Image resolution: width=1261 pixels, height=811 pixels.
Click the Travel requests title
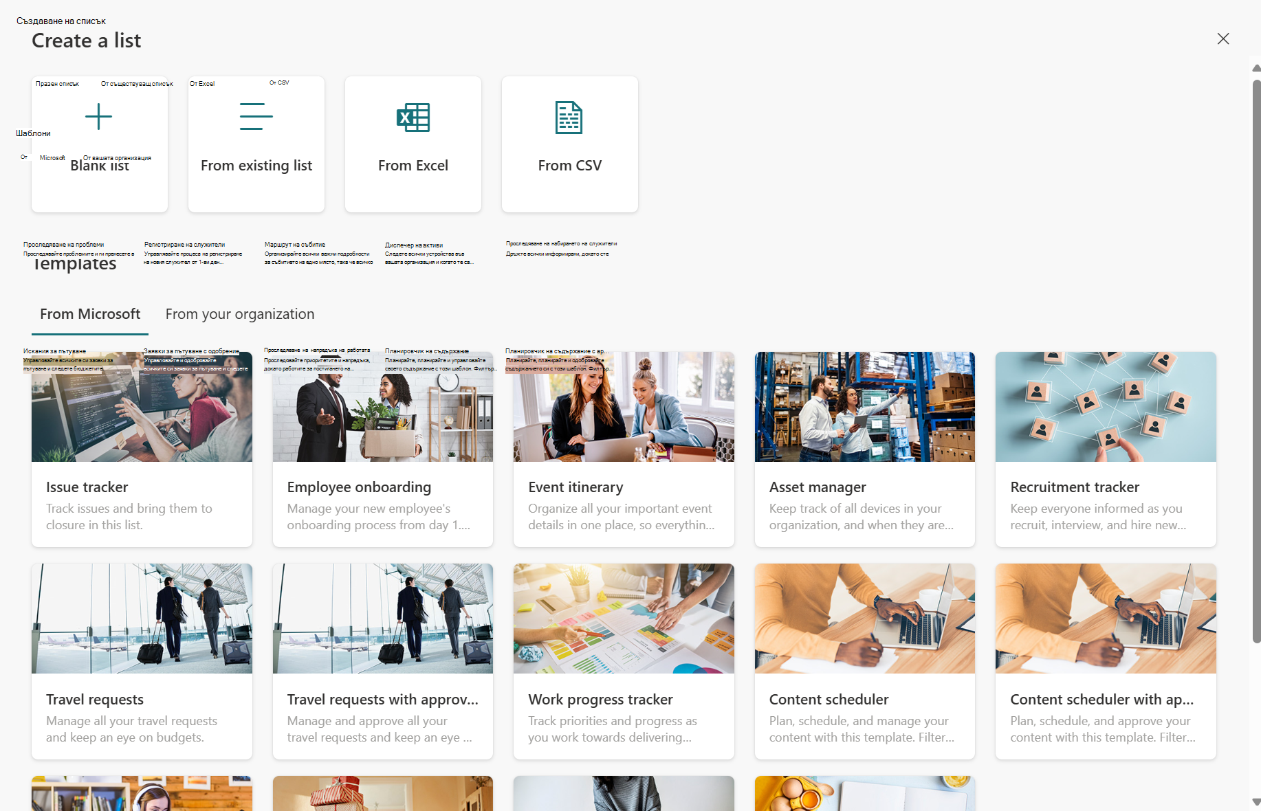[95, 700]
